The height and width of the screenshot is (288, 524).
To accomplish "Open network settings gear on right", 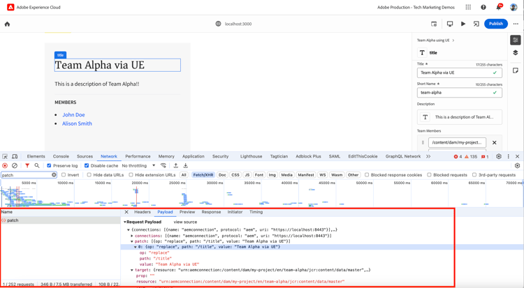I will 517,165.
